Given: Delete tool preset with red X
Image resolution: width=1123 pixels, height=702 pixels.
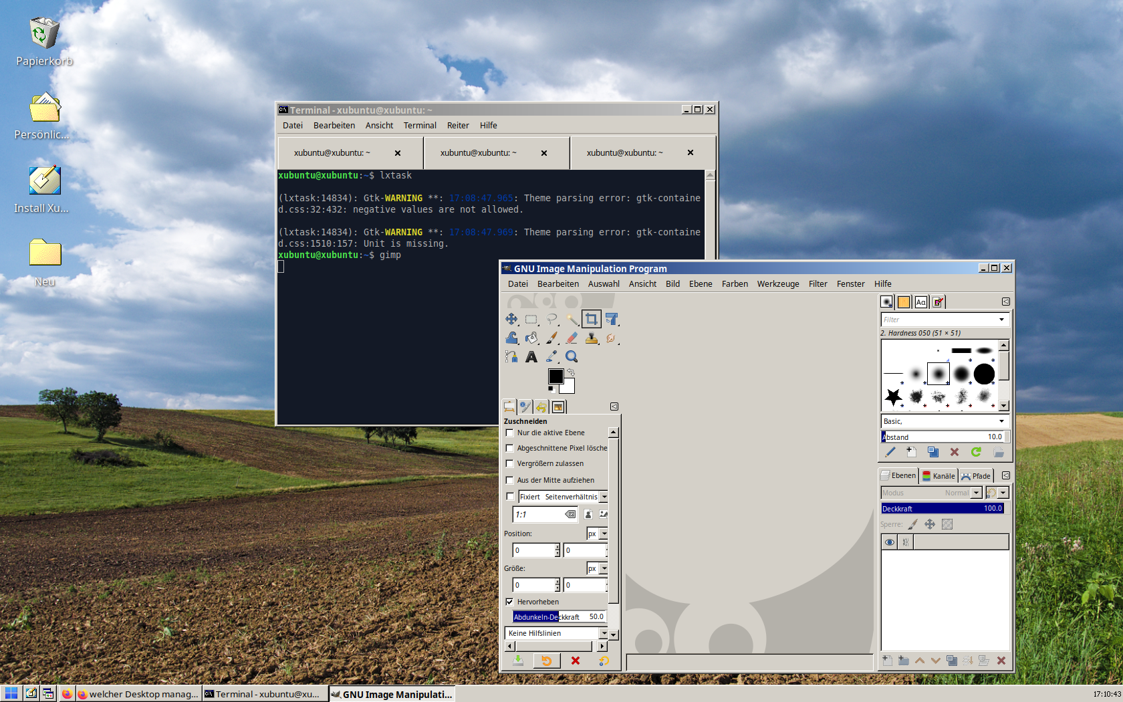Looking at the screenshot, I should (576, 661).
